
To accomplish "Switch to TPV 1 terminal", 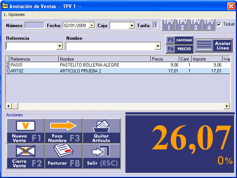I will click(169, 25).
